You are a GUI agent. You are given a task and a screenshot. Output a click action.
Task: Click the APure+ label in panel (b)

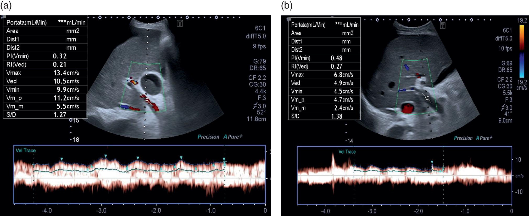[484, 138]
